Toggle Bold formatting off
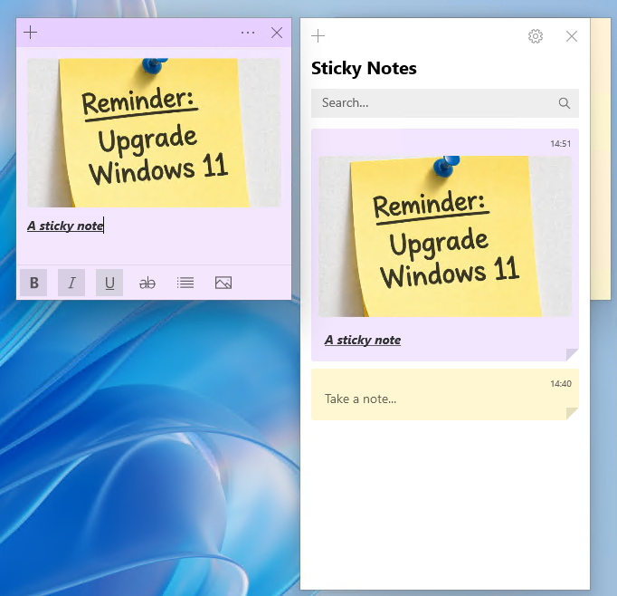The width and height of the screenshot is (617, 596). coord(33,283)
